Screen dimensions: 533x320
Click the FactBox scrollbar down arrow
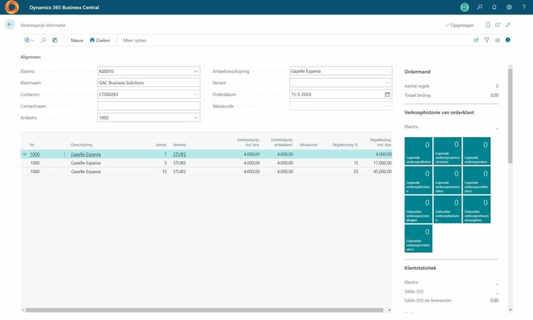pos(510,310)
